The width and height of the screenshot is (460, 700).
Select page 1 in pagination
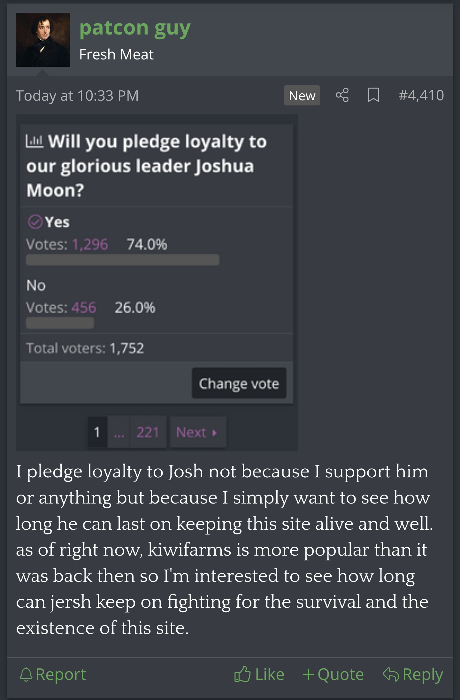point(97,432)
